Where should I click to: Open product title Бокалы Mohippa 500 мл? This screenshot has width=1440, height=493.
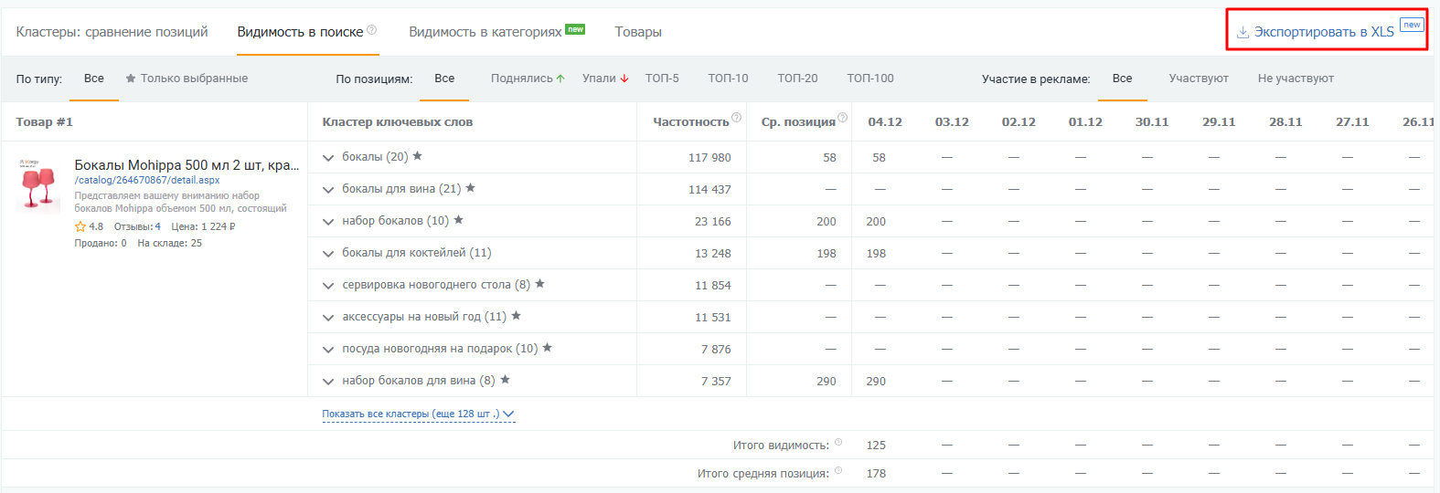click(187, 165)
